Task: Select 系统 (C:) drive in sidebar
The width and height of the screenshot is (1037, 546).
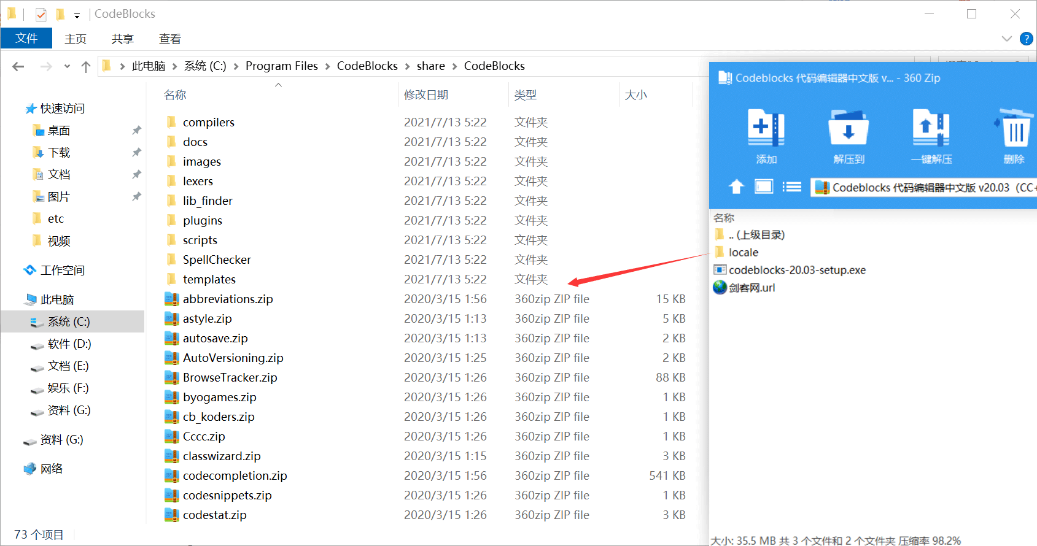Action: (72, 321)
